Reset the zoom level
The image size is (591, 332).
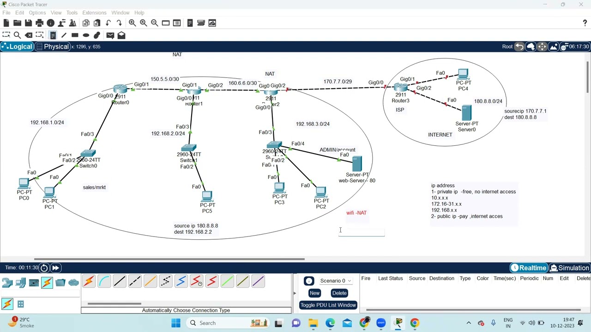143,23
